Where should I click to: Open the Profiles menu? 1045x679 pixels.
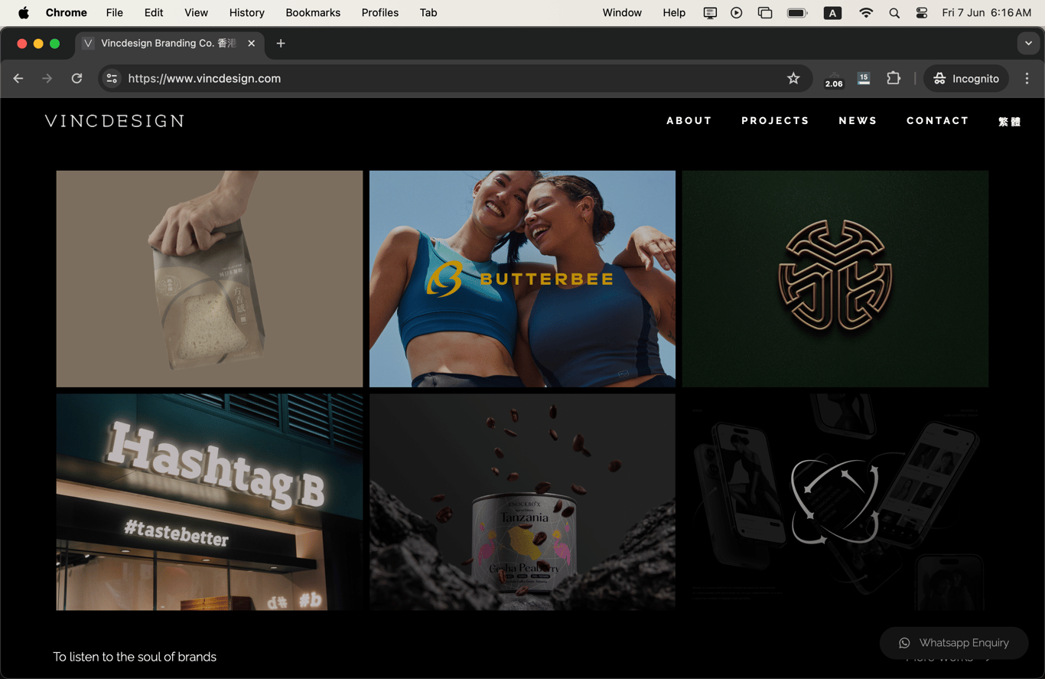pyautogui.click(x=380, y=12)
